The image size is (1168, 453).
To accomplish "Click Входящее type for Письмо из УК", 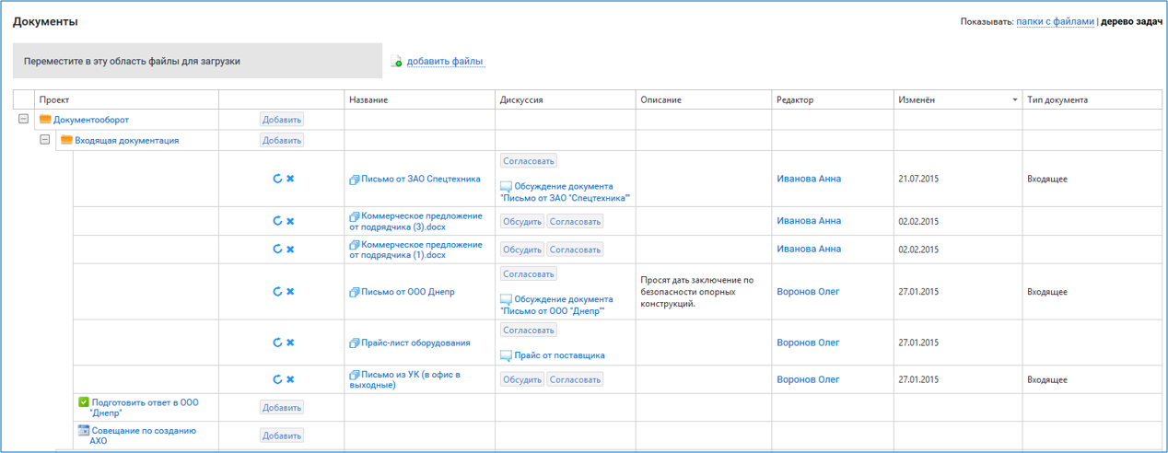I will pos(1047,379).
